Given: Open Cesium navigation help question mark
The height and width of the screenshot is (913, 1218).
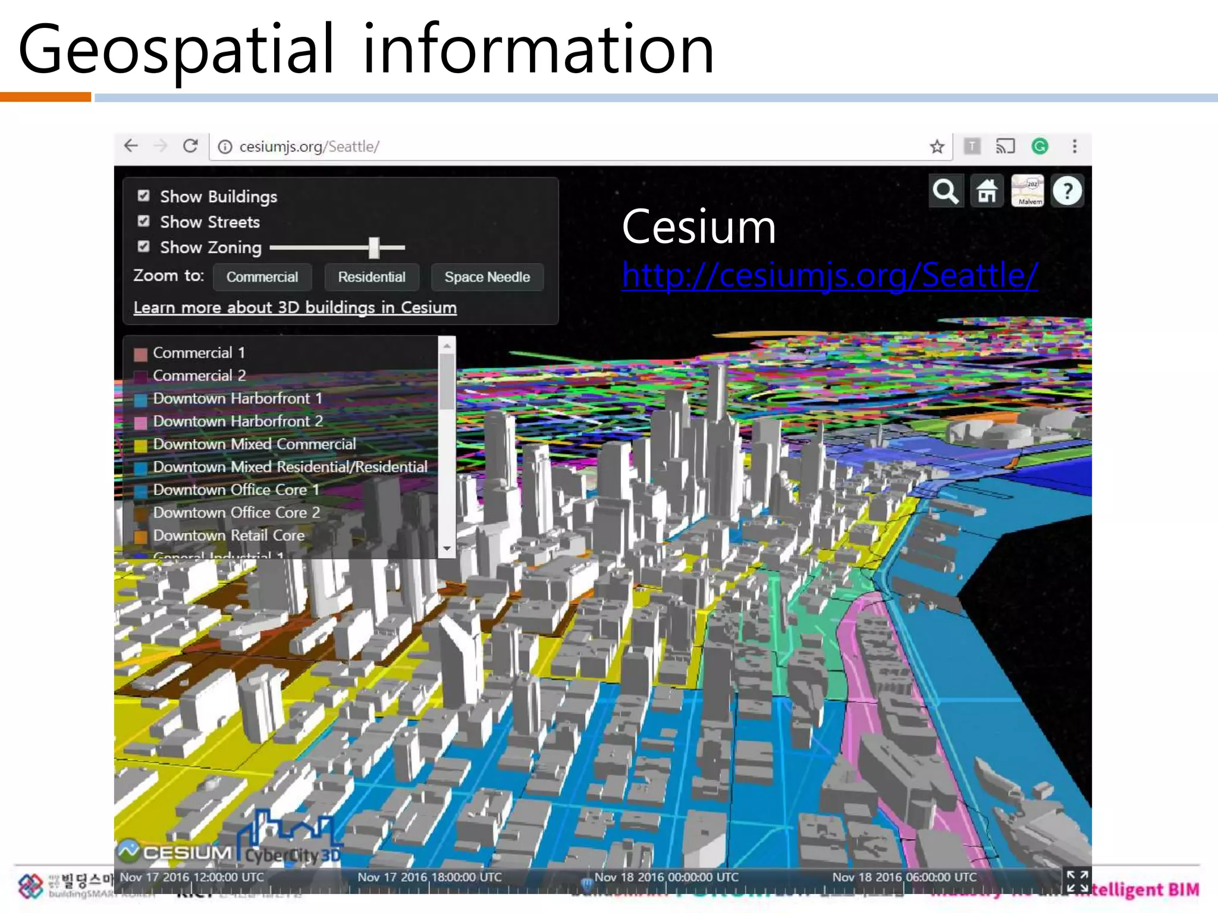Looking at the screenshot, I should point(1068,191).
